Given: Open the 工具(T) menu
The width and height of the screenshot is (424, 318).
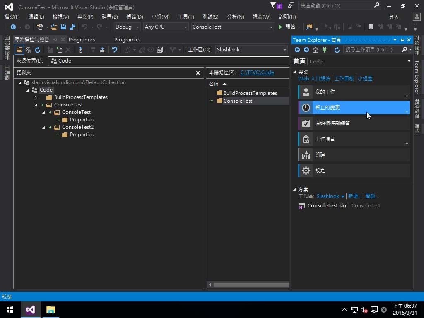Looking at the screenshot, I should (x=186, y=17).
